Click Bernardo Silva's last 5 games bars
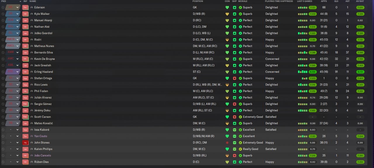 303,53
